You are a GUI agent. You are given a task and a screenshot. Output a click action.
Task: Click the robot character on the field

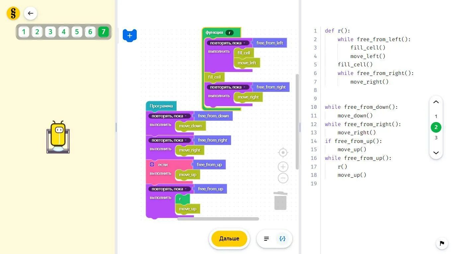(x=58, y=137)
